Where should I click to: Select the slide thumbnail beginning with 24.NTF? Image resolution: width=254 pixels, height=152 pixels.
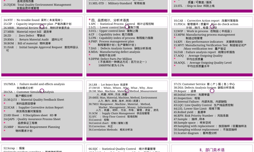point(42,46)
